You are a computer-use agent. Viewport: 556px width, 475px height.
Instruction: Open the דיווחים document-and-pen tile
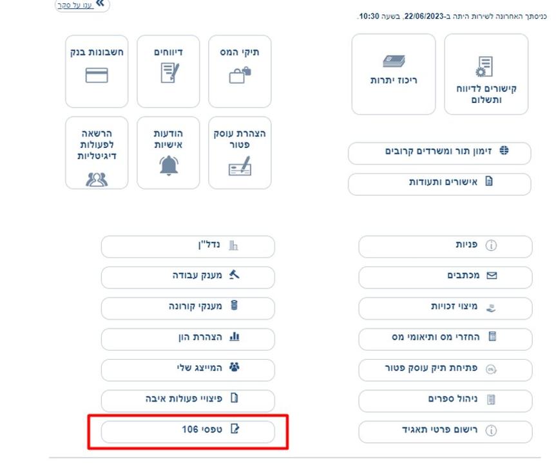click(x=168, y=71)
